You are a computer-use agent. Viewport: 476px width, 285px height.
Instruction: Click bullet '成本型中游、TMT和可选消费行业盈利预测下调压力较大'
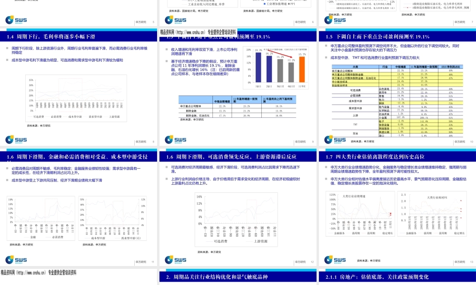375,57
